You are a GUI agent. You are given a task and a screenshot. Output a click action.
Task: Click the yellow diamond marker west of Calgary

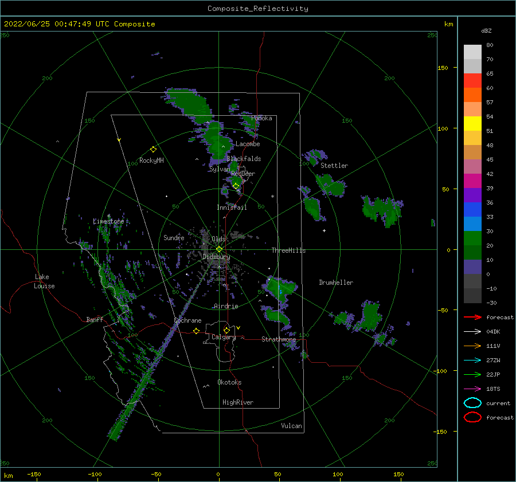pos(196,331)
